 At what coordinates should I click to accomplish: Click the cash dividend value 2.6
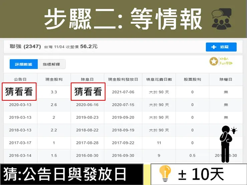click(54, 105)
